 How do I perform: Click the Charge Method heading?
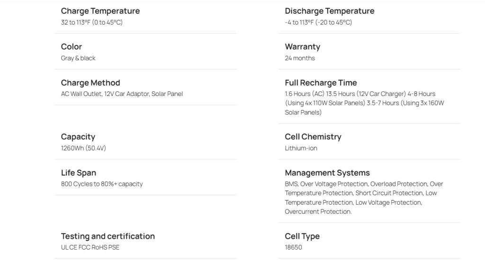[x=90, y=83]
